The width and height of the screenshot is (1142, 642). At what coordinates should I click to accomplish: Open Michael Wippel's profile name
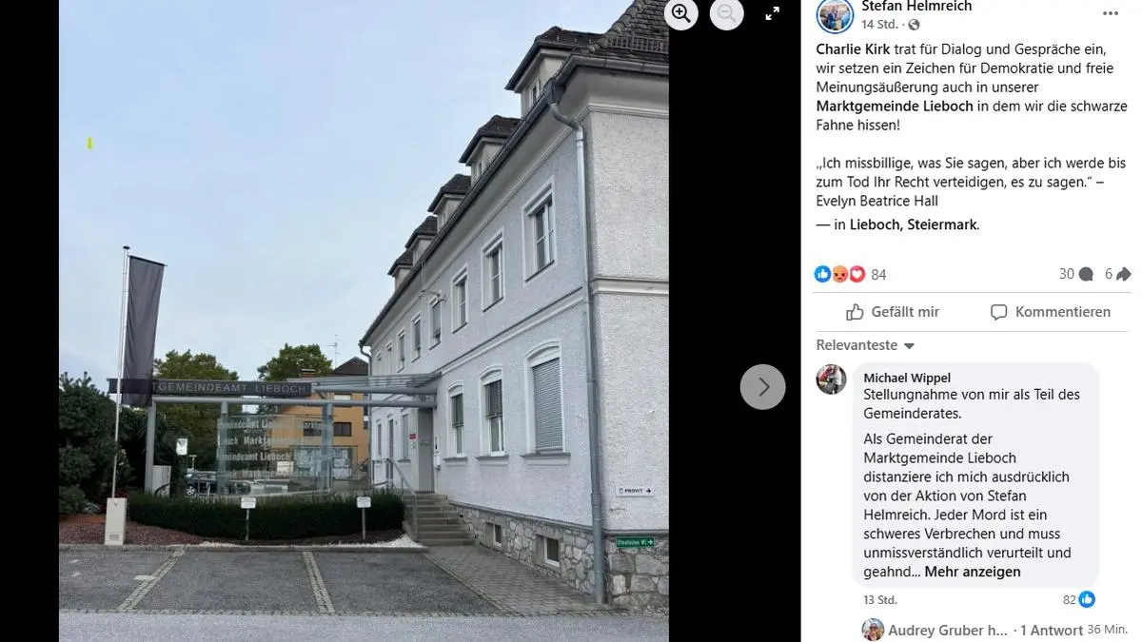pos(907,378)
